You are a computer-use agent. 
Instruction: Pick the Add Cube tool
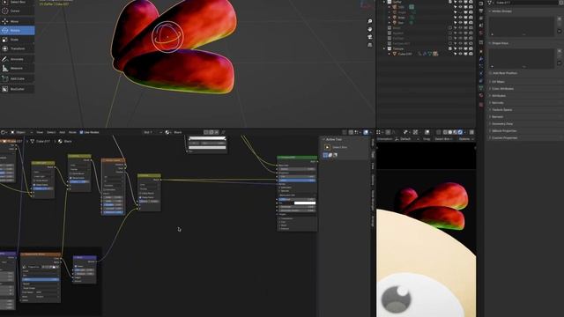pos(17,78)
